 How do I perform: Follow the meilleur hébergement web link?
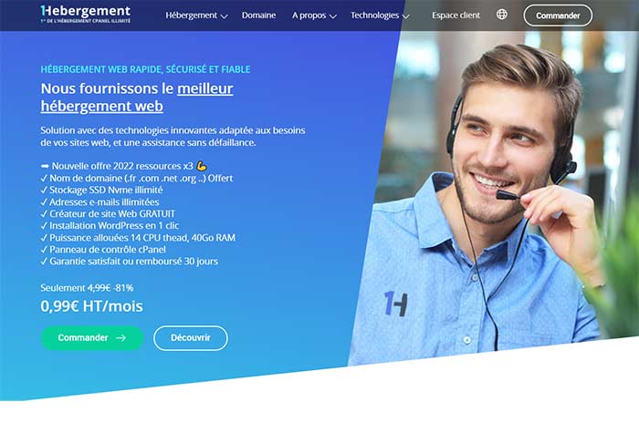coord(137,98)
